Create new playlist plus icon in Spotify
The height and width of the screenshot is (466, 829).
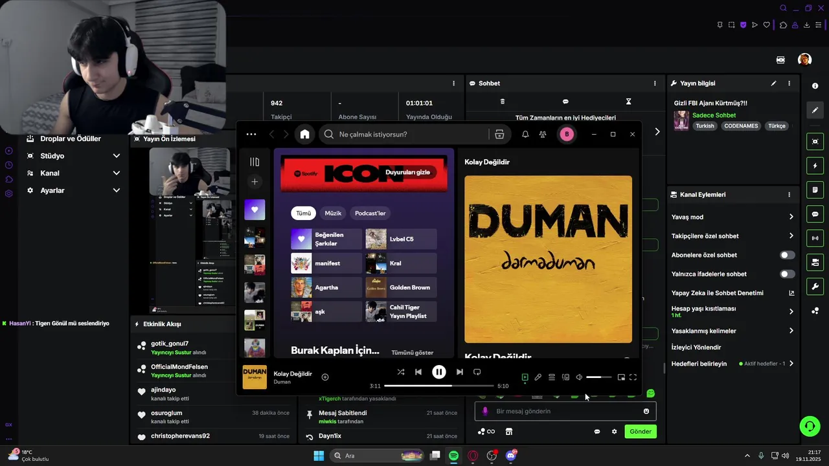point(255,182)
